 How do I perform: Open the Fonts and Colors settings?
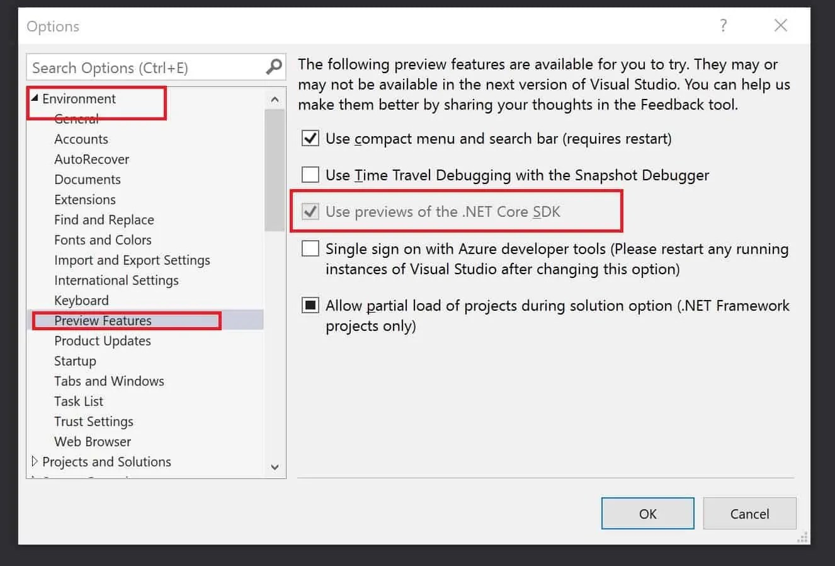point(103,240)
